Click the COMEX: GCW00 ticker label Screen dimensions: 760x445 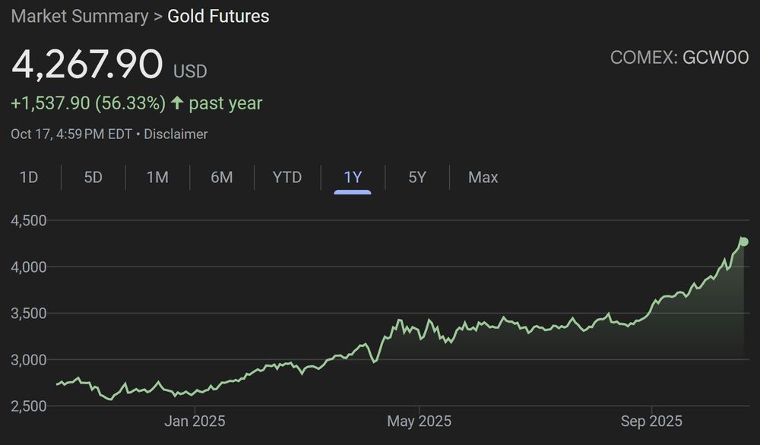click(x=679, y=58)
